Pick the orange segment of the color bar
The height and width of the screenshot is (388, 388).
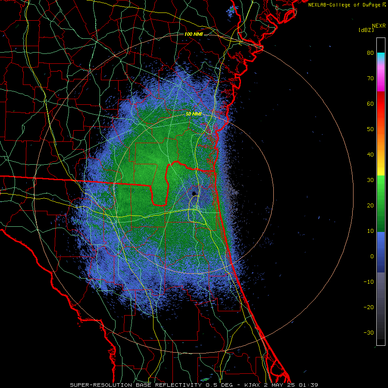tap(381, 142)
